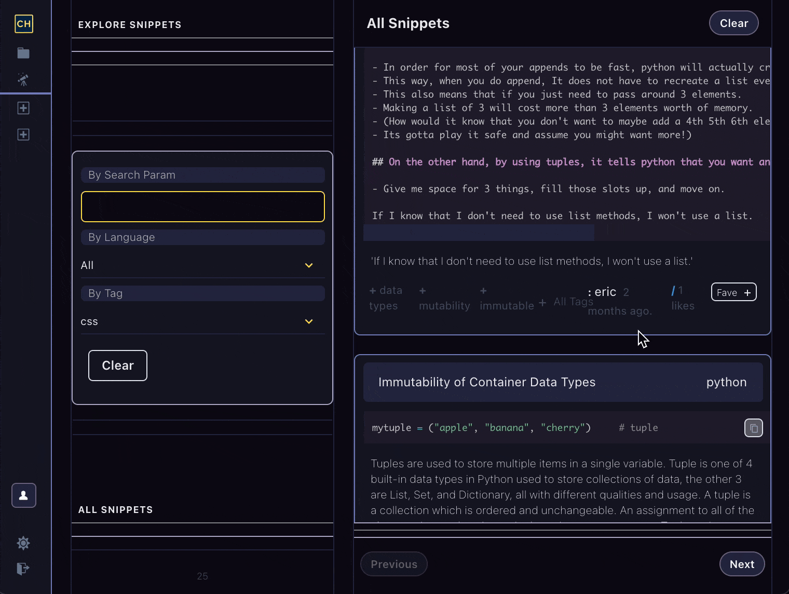This screenshot has width=789, height=594.
Task: Focus the search param input field
Action: pyautogui.click(x=203, y=207)
